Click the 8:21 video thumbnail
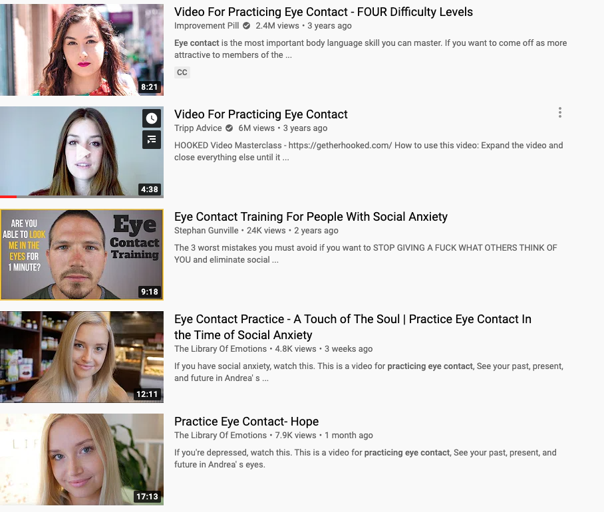The width and height of the screenshot is (604, 512). point(82,50)
